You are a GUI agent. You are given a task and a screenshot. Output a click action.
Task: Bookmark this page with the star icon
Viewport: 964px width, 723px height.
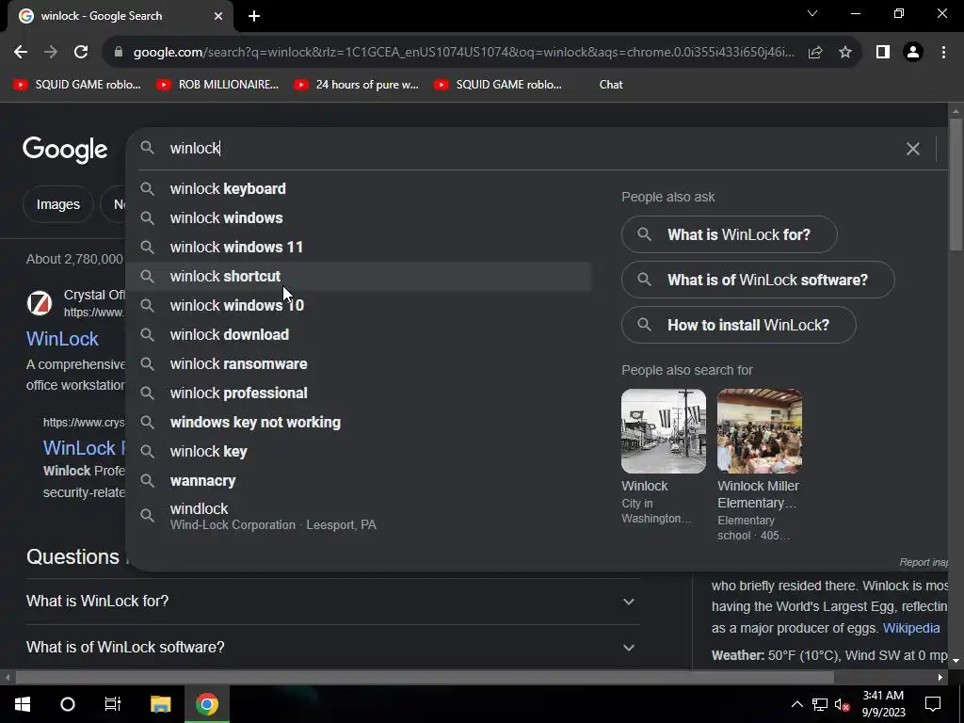click(845, 53)
